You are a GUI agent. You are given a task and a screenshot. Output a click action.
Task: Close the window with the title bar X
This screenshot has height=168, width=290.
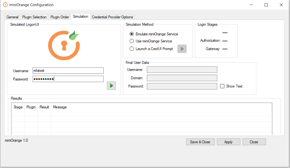281,5
